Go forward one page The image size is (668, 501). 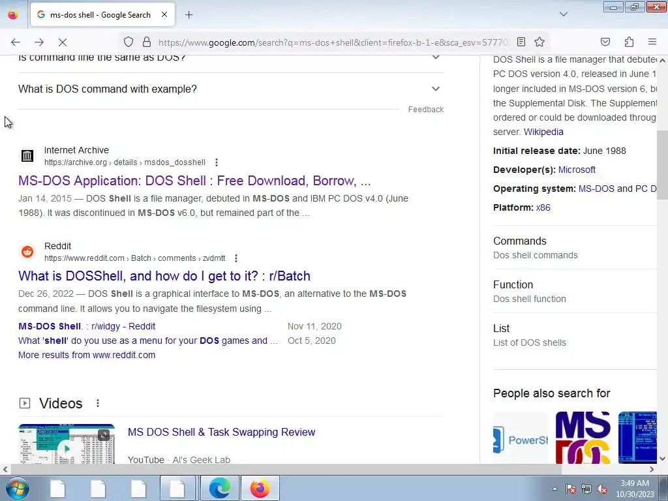(x=38, y=42)
